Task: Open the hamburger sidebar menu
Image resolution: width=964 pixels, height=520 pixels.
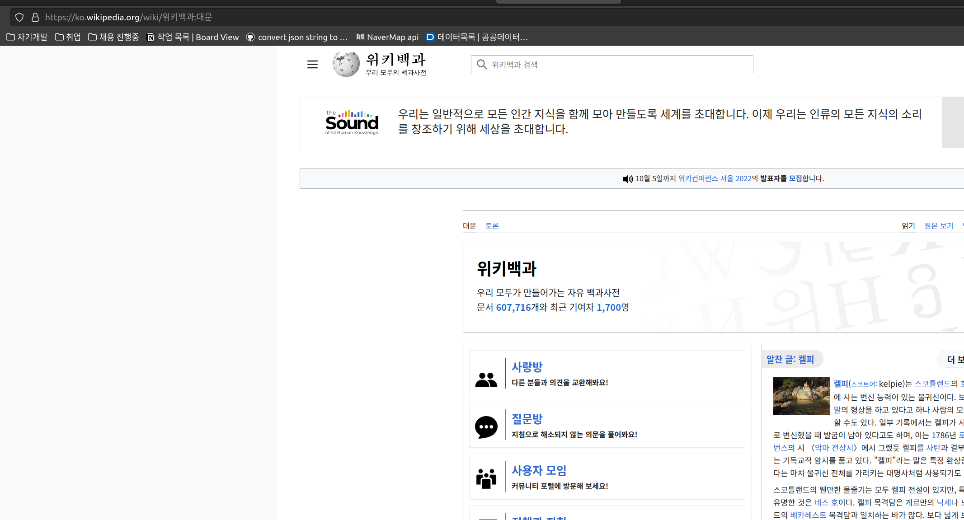Action: (x=312, y=65)
